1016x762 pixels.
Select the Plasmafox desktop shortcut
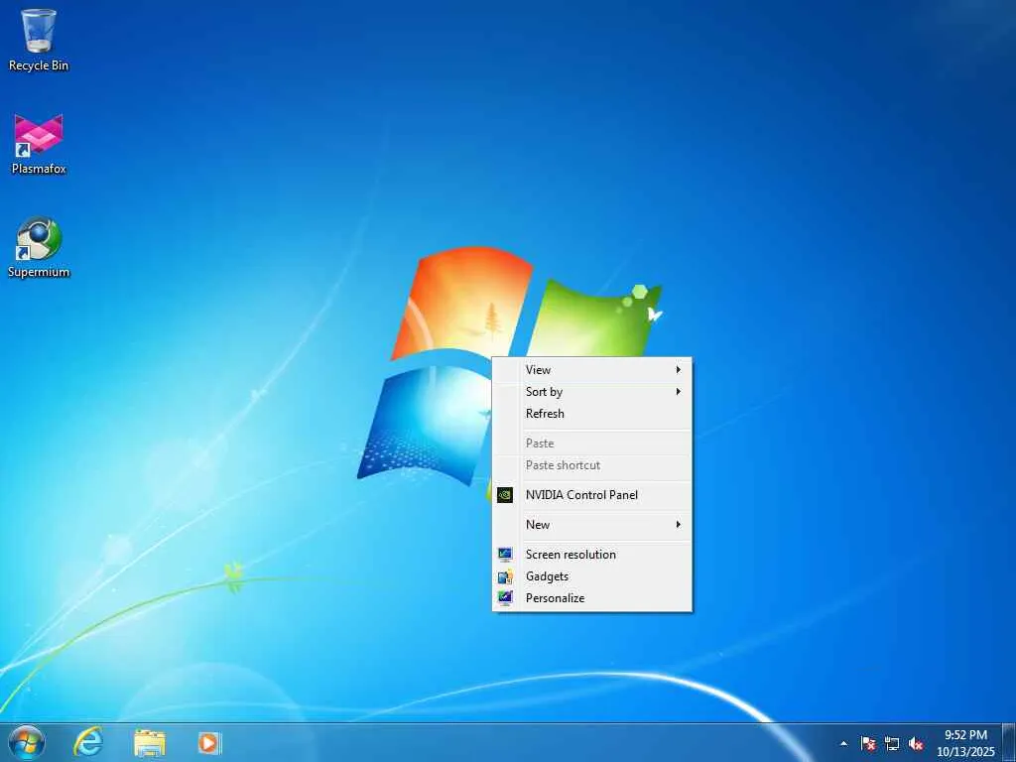click(39, 144)
